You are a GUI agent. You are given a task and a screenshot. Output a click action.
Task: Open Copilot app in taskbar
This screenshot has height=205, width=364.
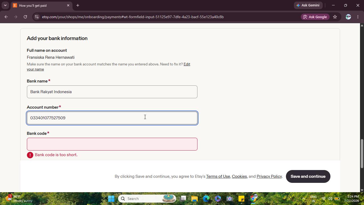click(x=218, y=199)
